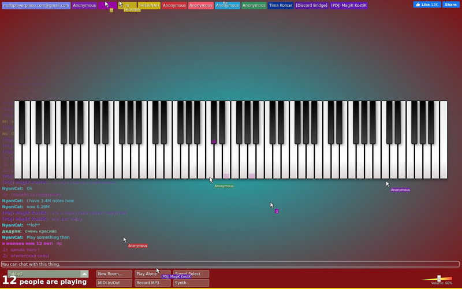
Task: Click the volume slider handle
Action: click(439, 279)
